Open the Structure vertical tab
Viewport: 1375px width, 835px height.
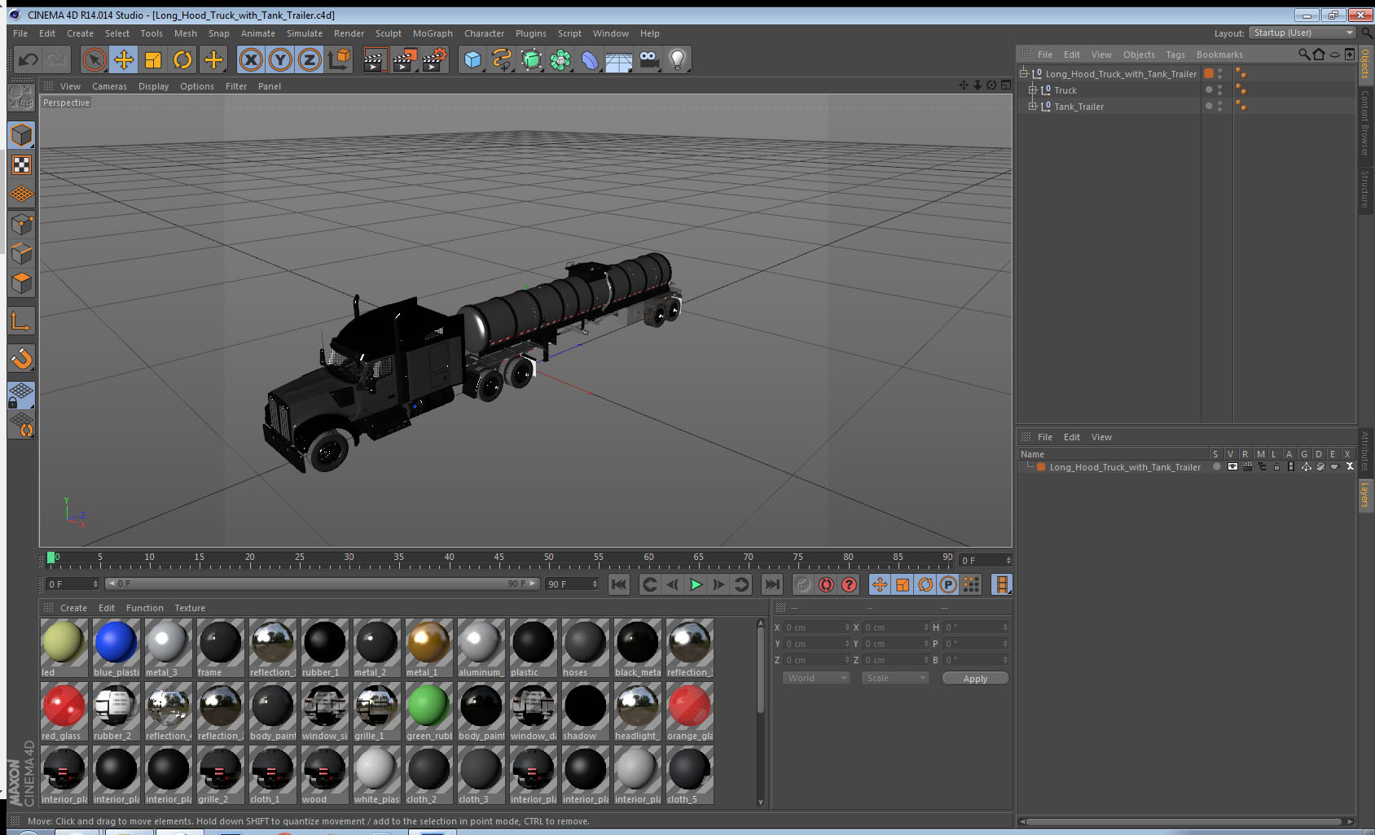[x=1365, y=189]
